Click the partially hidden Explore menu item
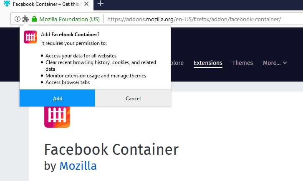Viewport: 303px width, 181px height. click(x=177, y=63)
